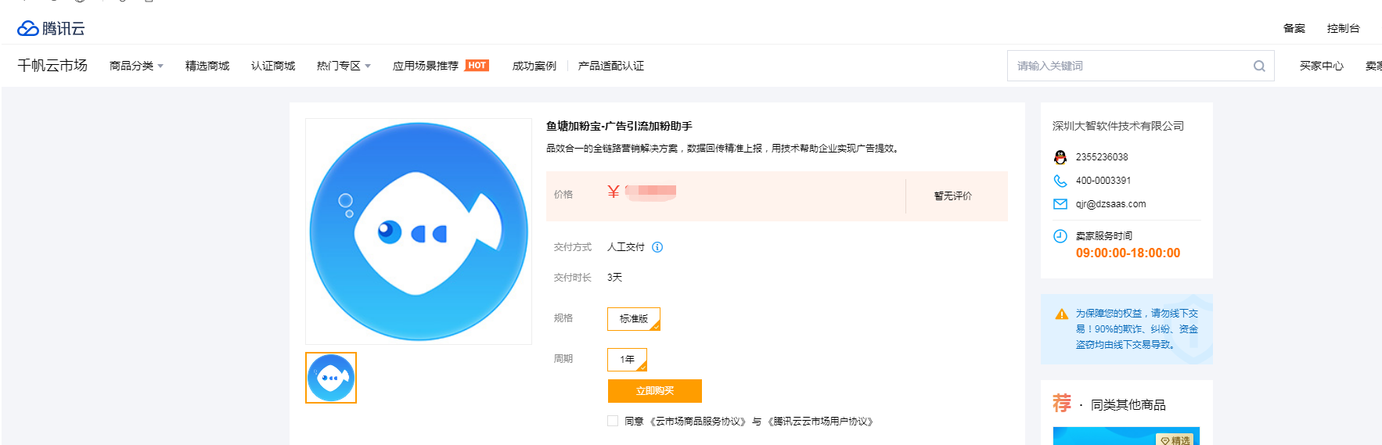Viewport: 1382px width, 445px height.
Task: Open the 成功案例 menu item
Action: (534, 66)
